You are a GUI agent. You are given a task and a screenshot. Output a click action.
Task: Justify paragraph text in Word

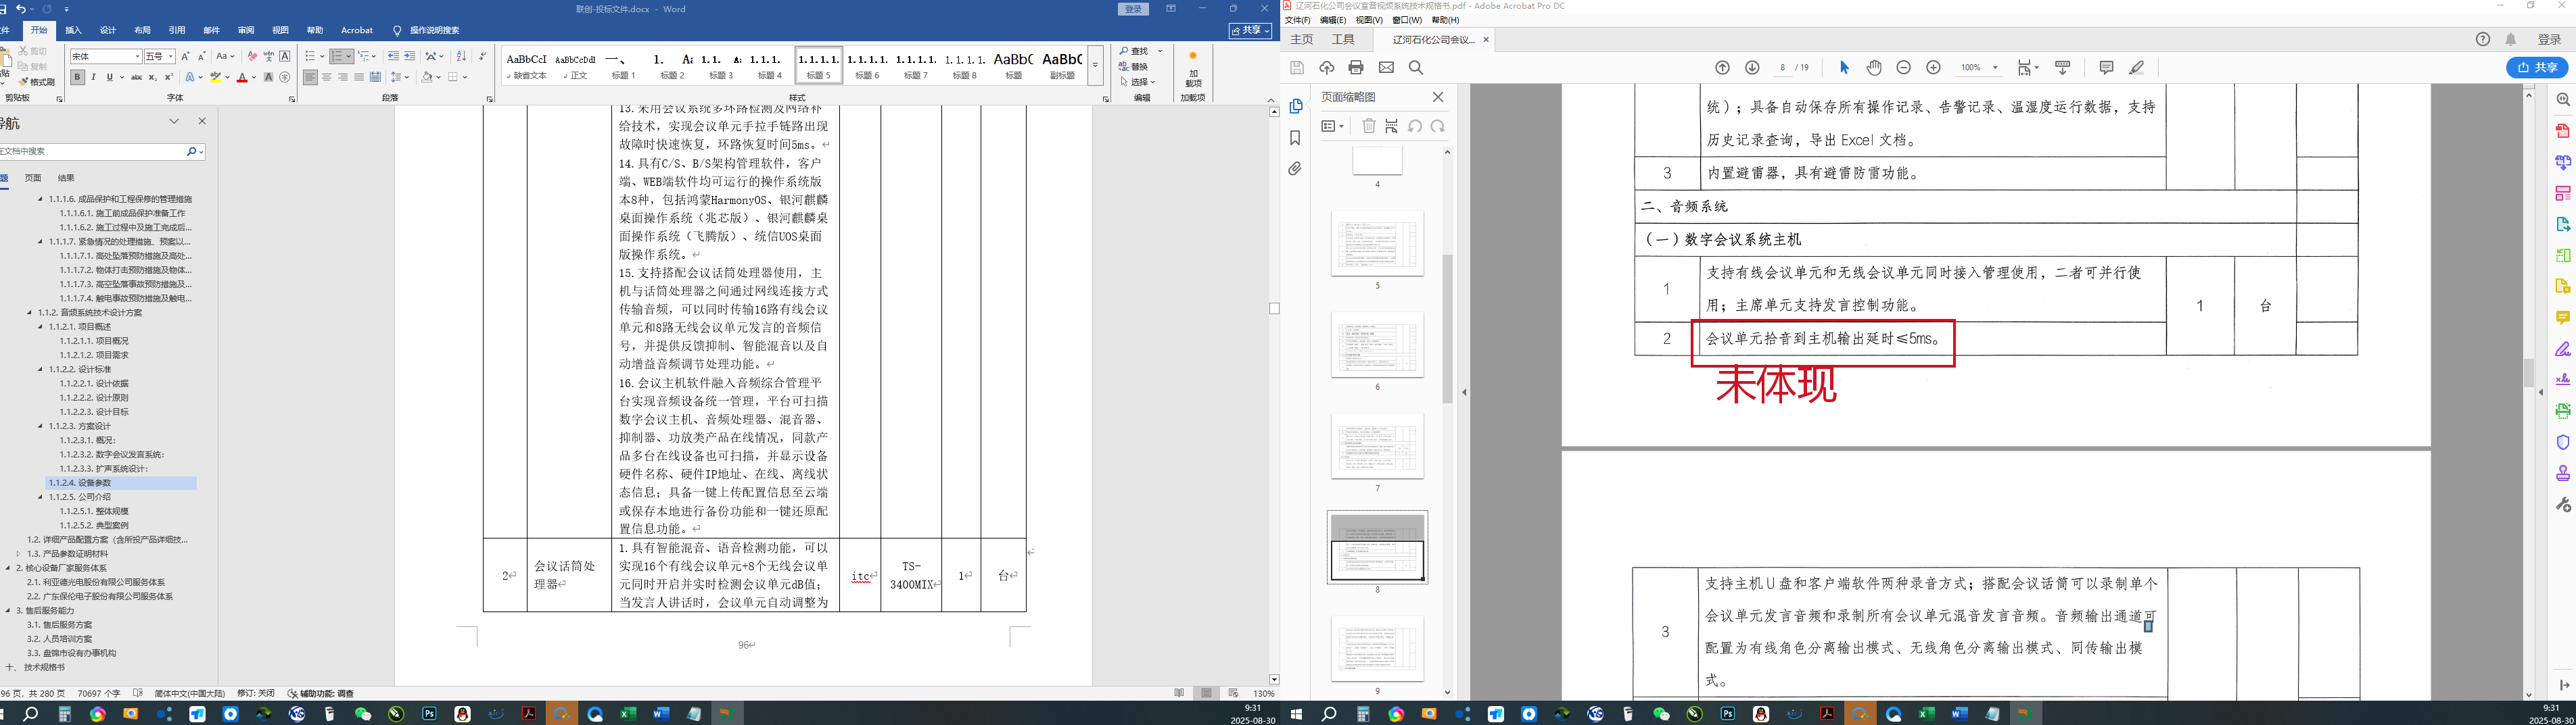point(358,77)
